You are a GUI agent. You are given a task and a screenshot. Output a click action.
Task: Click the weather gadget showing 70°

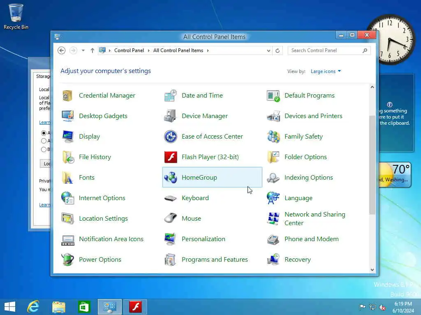point(395,175)
